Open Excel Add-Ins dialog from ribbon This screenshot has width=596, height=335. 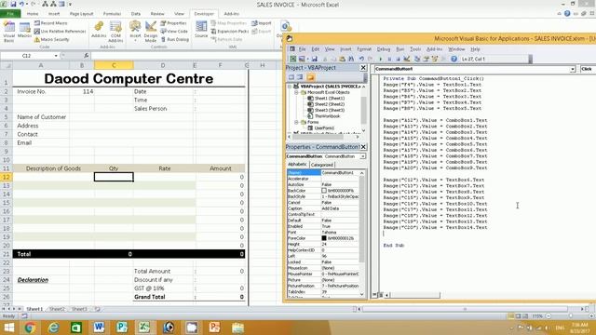click(x=99, y=30)
